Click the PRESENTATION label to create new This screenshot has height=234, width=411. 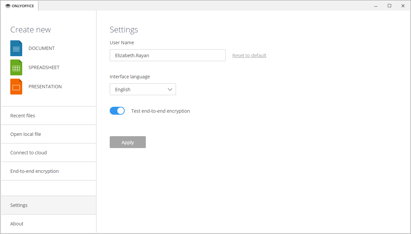45,87
